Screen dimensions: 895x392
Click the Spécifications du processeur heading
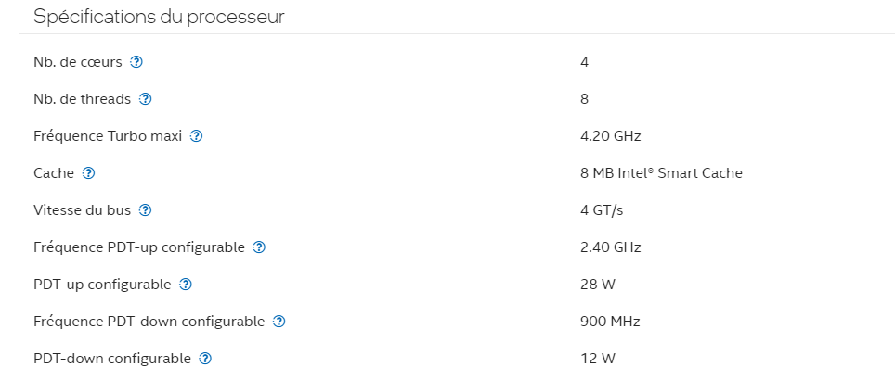tap(159, 17)
